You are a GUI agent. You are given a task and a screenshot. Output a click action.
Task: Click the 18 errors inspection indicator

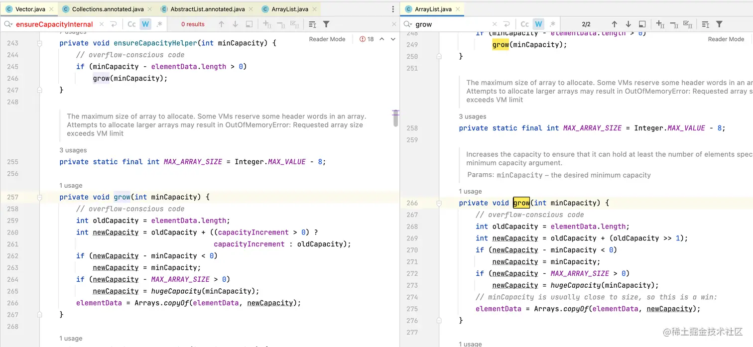(367, 39)
